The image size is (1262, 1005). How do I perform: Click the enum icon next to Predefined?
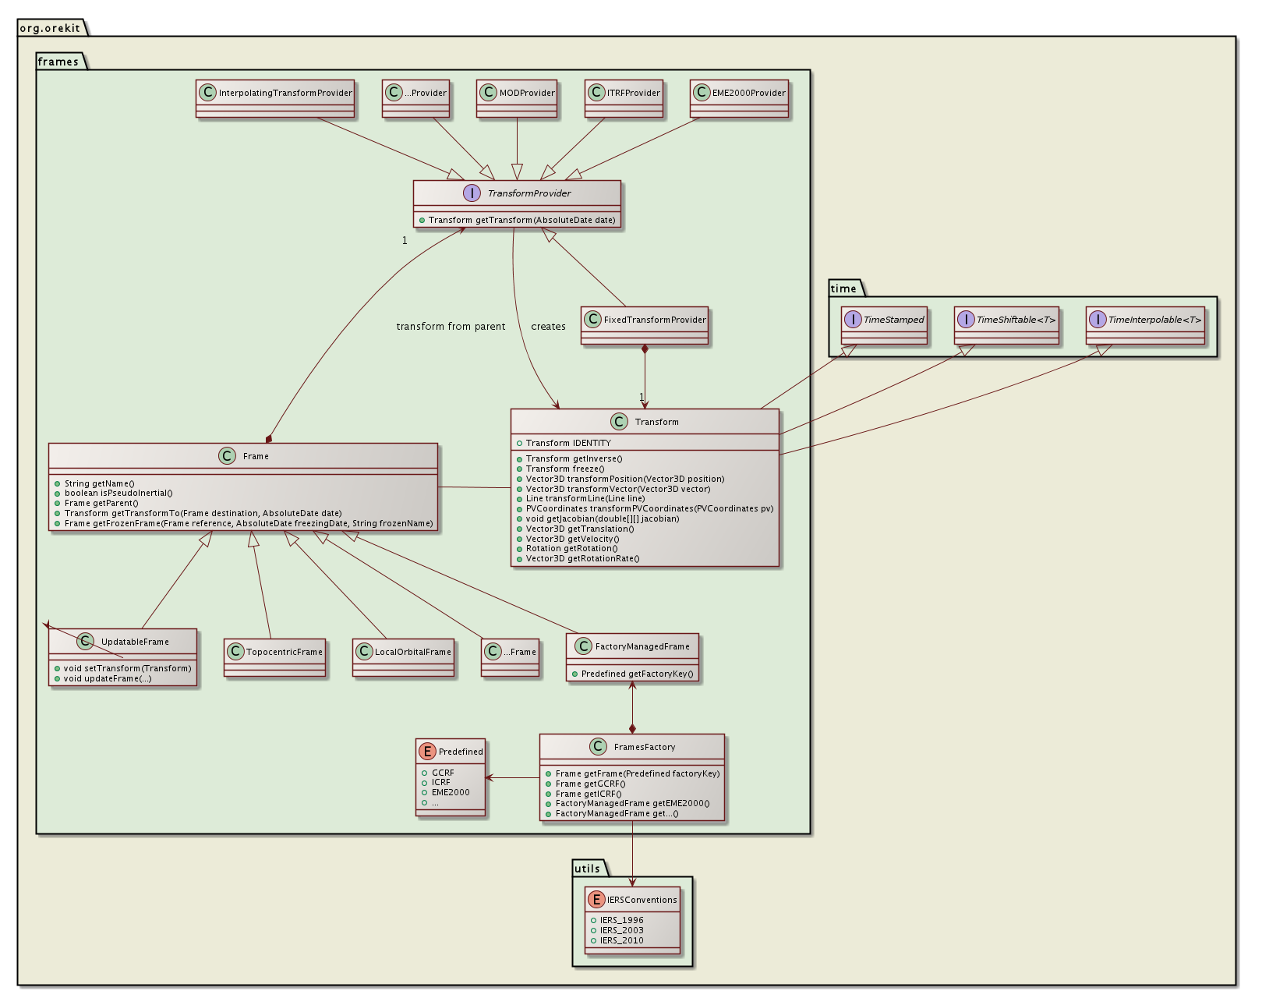pyautogui.click(x=427, y=752)
